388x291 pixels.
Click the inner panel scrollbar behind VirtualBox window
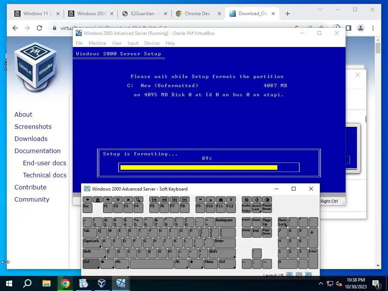(x=366, y=119)
